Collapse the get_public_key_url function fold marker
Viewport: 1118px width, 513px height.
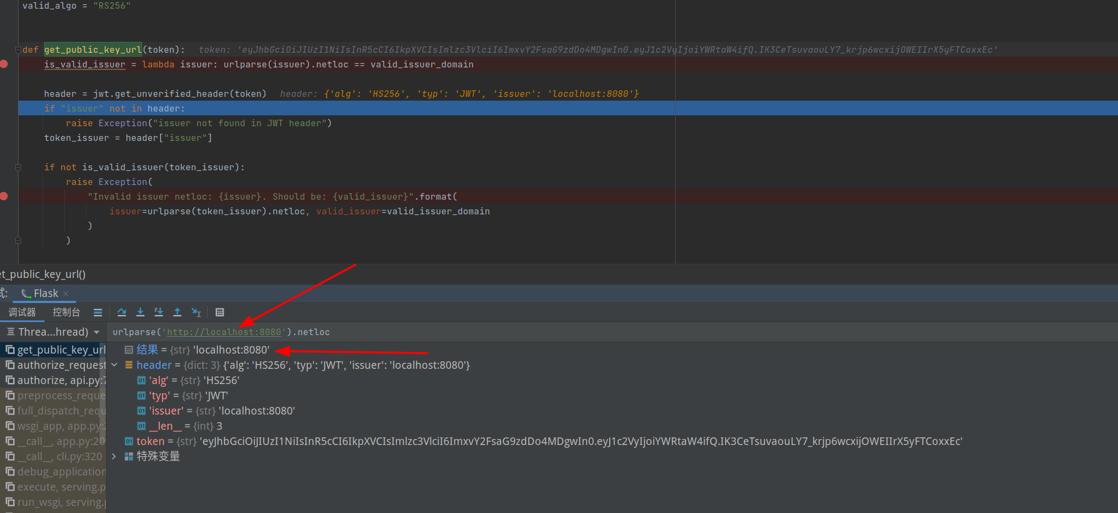(18, 50)
